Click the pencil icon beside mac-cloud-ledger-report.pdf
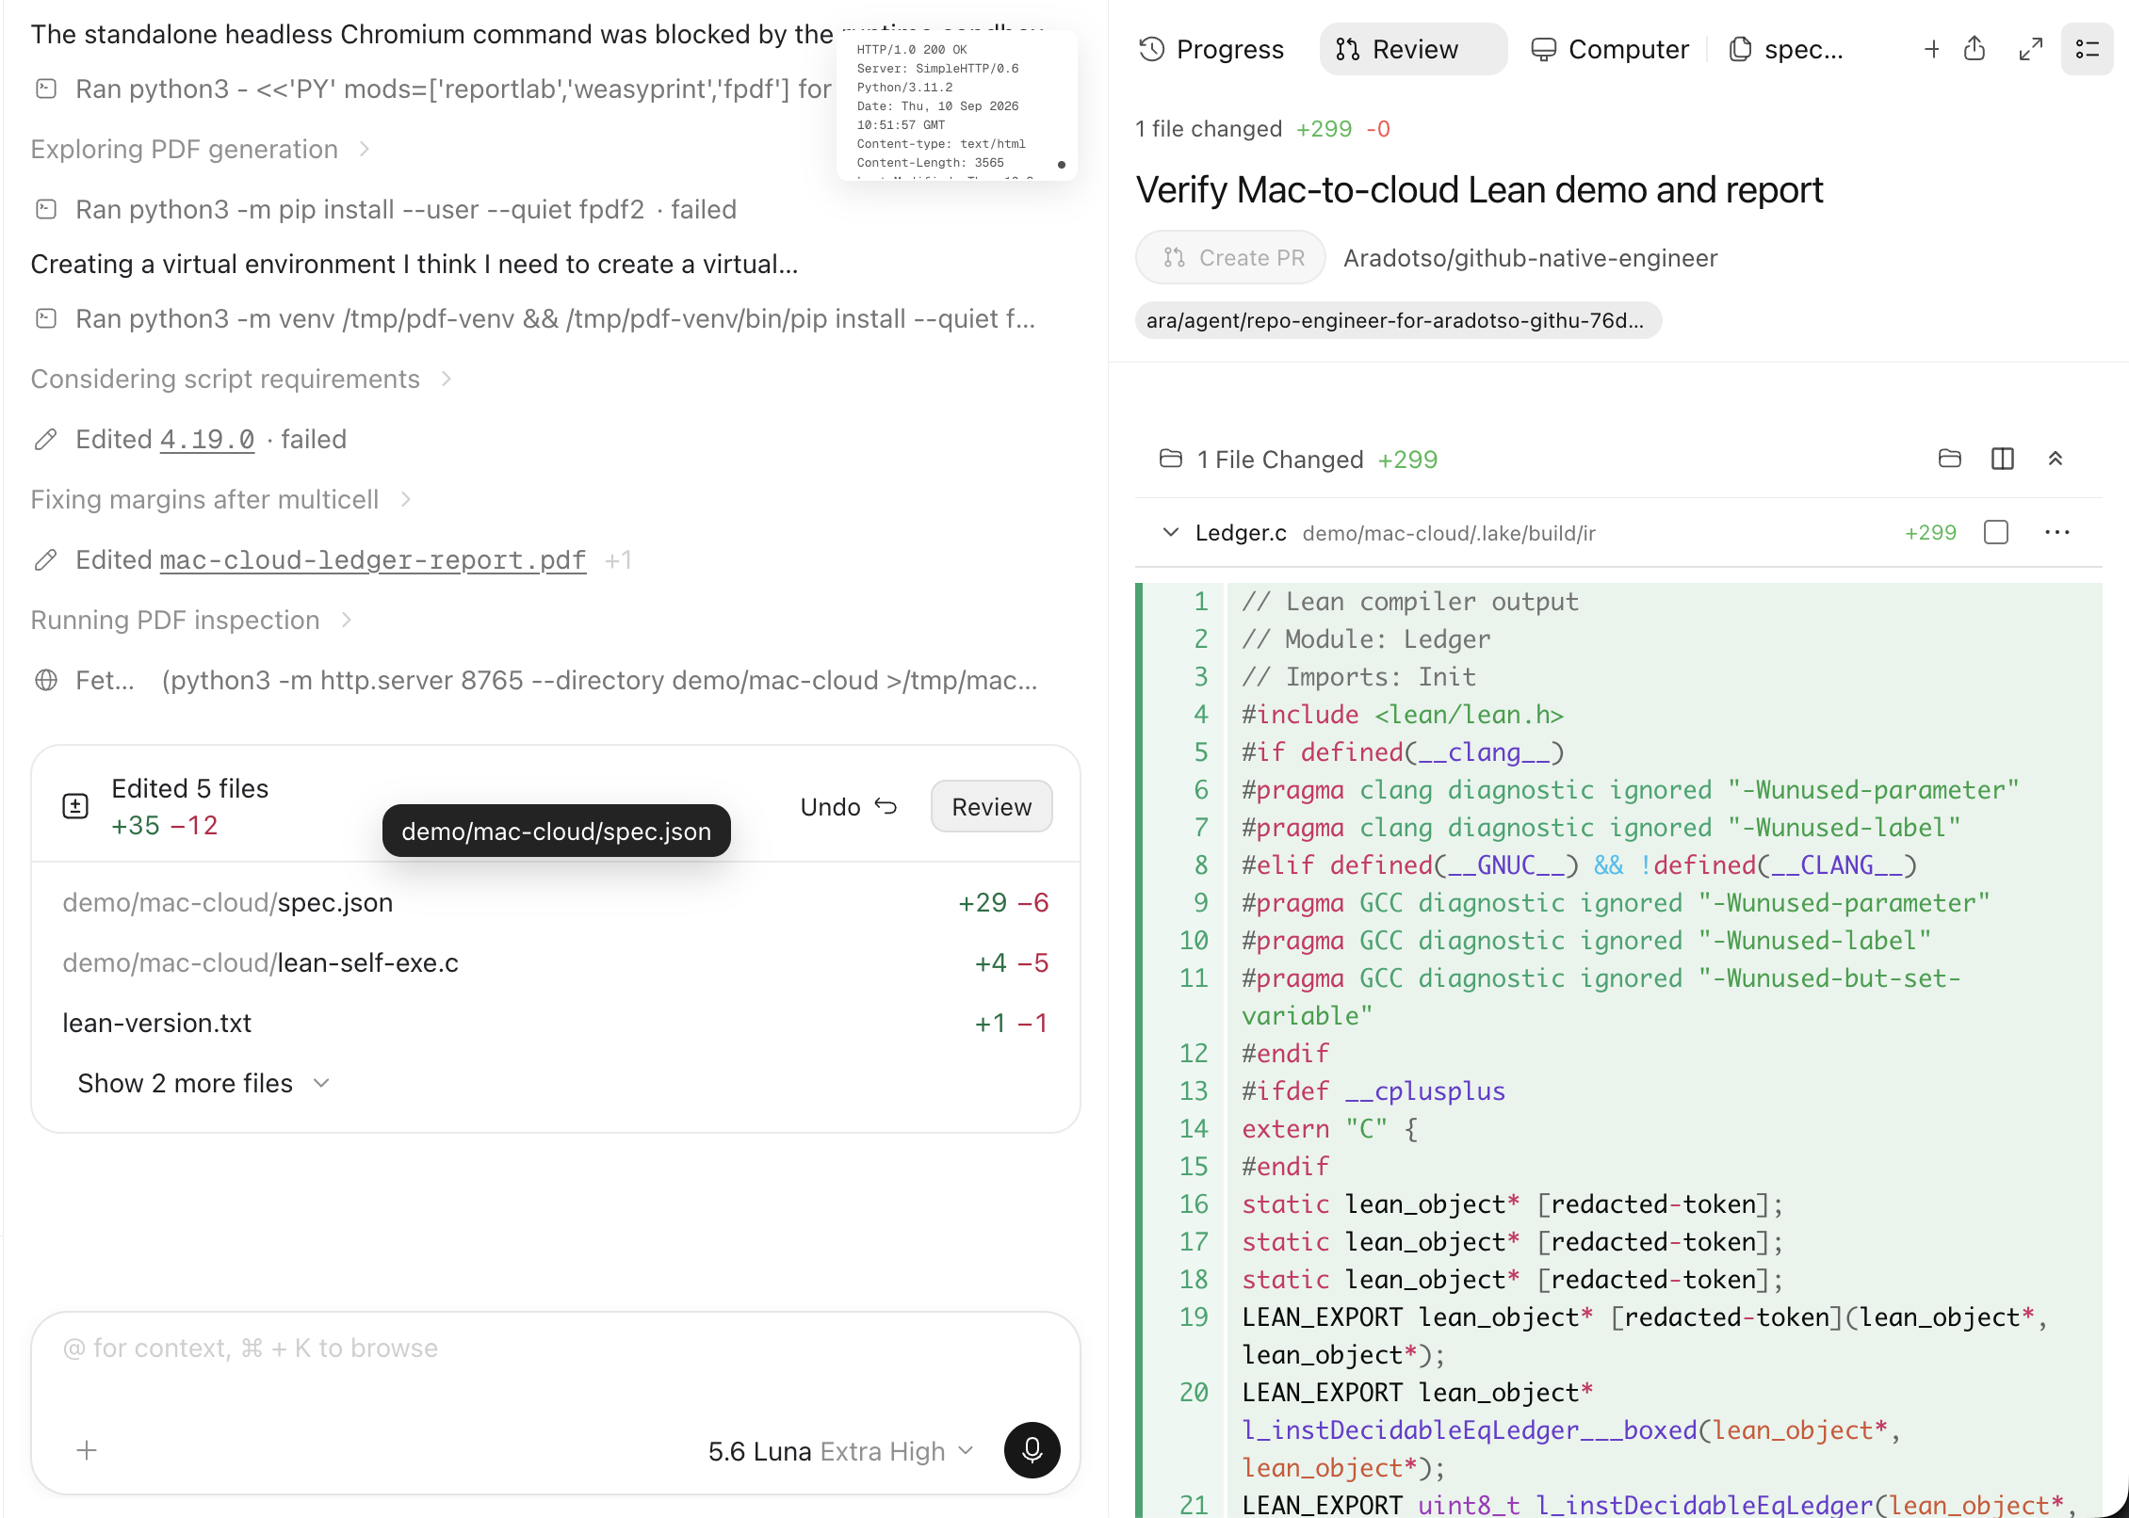2129x1518 pixels. tap(45, 559)
